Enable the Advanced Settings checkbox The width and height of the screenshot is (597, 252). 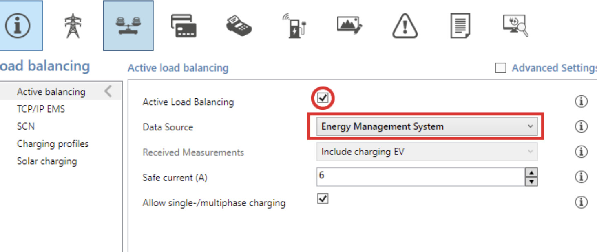(x=500, y=68)
